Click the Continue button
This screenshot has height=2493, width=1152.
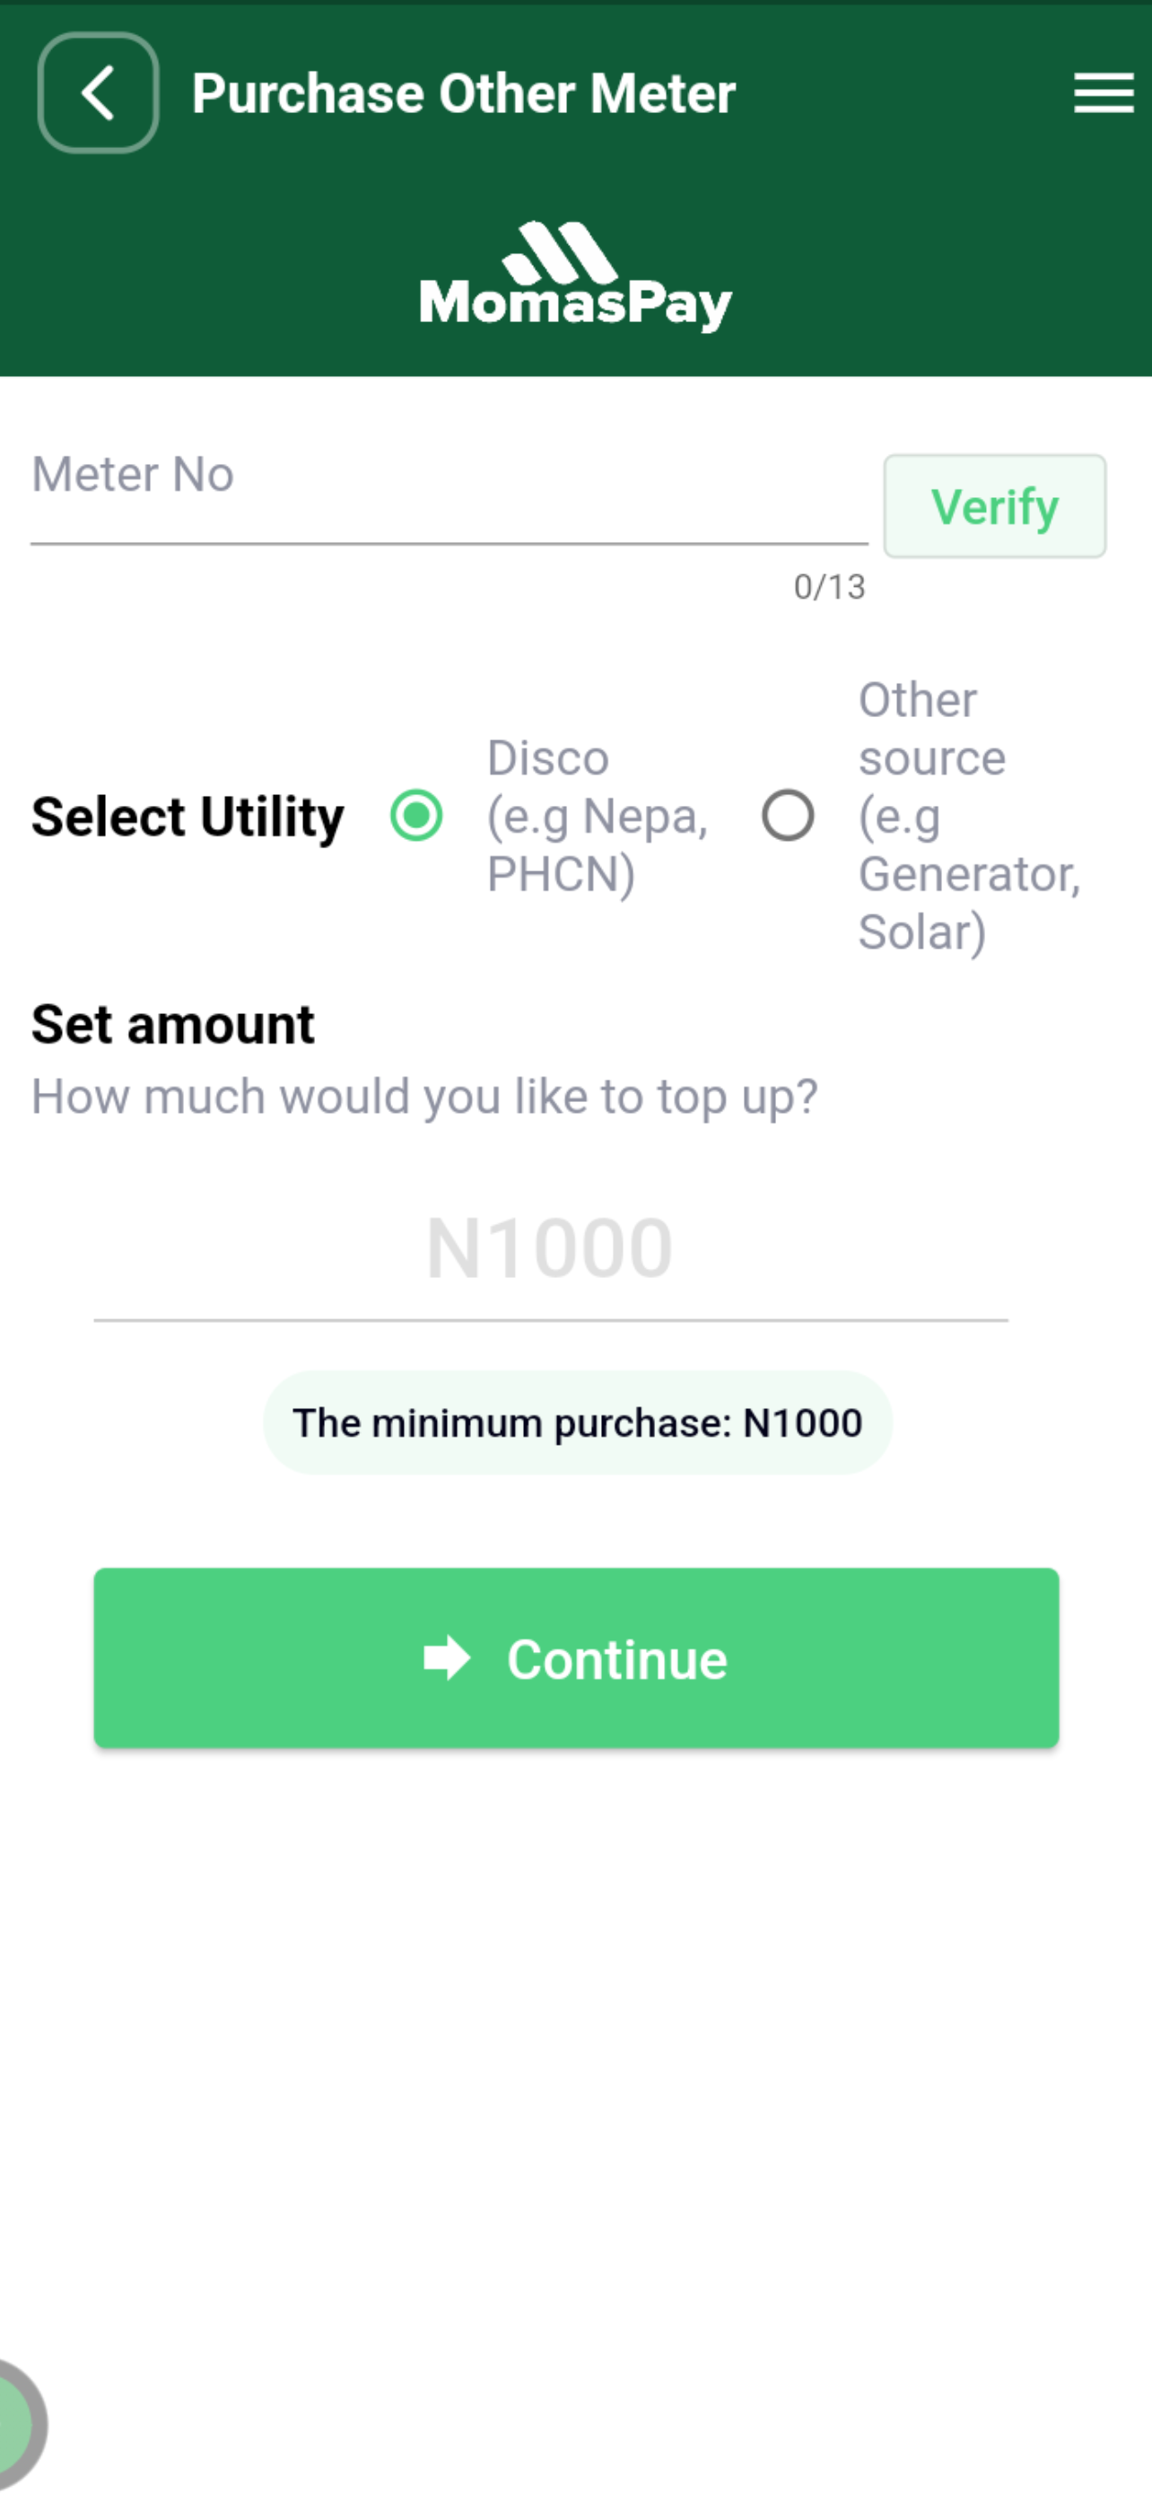tap(577, 1658)
